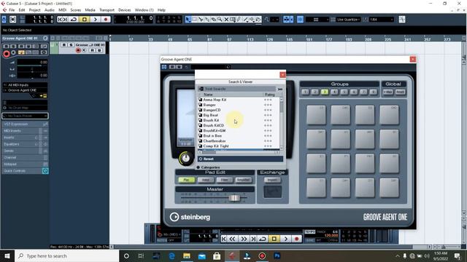Image resolution: width=467 pixels, height=262 pixels.
Task: Open the Transport menu
Action: click(107, 10)
